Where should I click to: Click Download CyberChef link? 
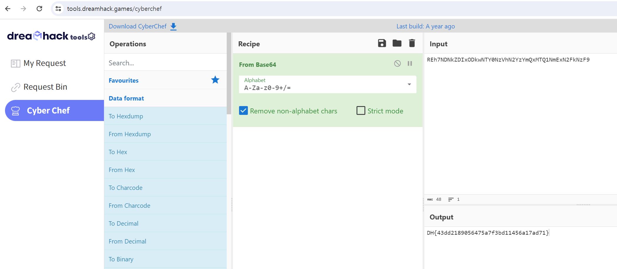click(137, 26)
